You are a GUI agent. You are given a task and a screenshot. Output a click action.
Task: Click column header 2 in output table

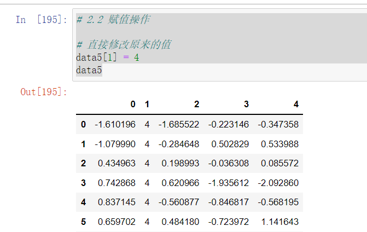196,104
